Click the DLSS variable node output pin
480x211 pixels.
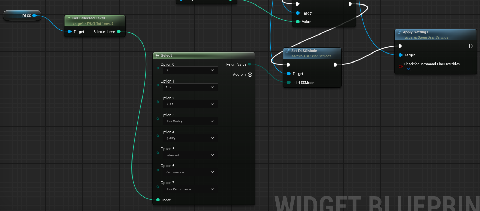point(35,15)
